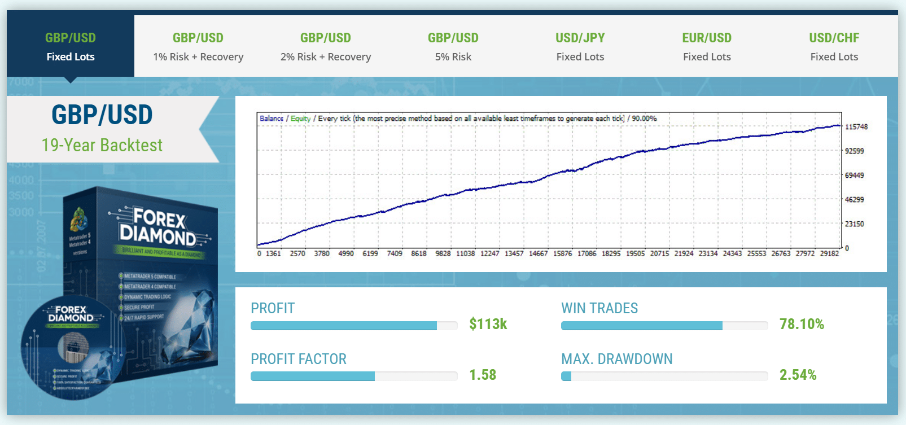Click the Max. Drawdown progress bar
906x425 pixels.
point(664,376)
